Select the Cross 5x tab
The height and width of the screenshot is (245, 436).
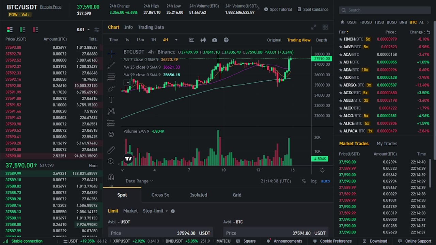160,195
